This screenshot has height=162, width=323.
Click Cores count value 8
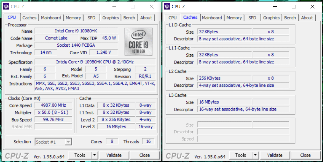pyautogui.click(x=112, y=141)
